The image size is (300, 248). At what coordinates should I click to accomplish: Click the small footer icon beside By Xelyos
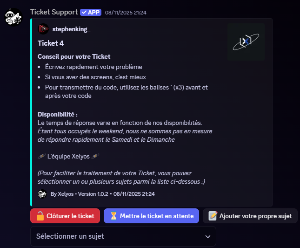[42, 193]
